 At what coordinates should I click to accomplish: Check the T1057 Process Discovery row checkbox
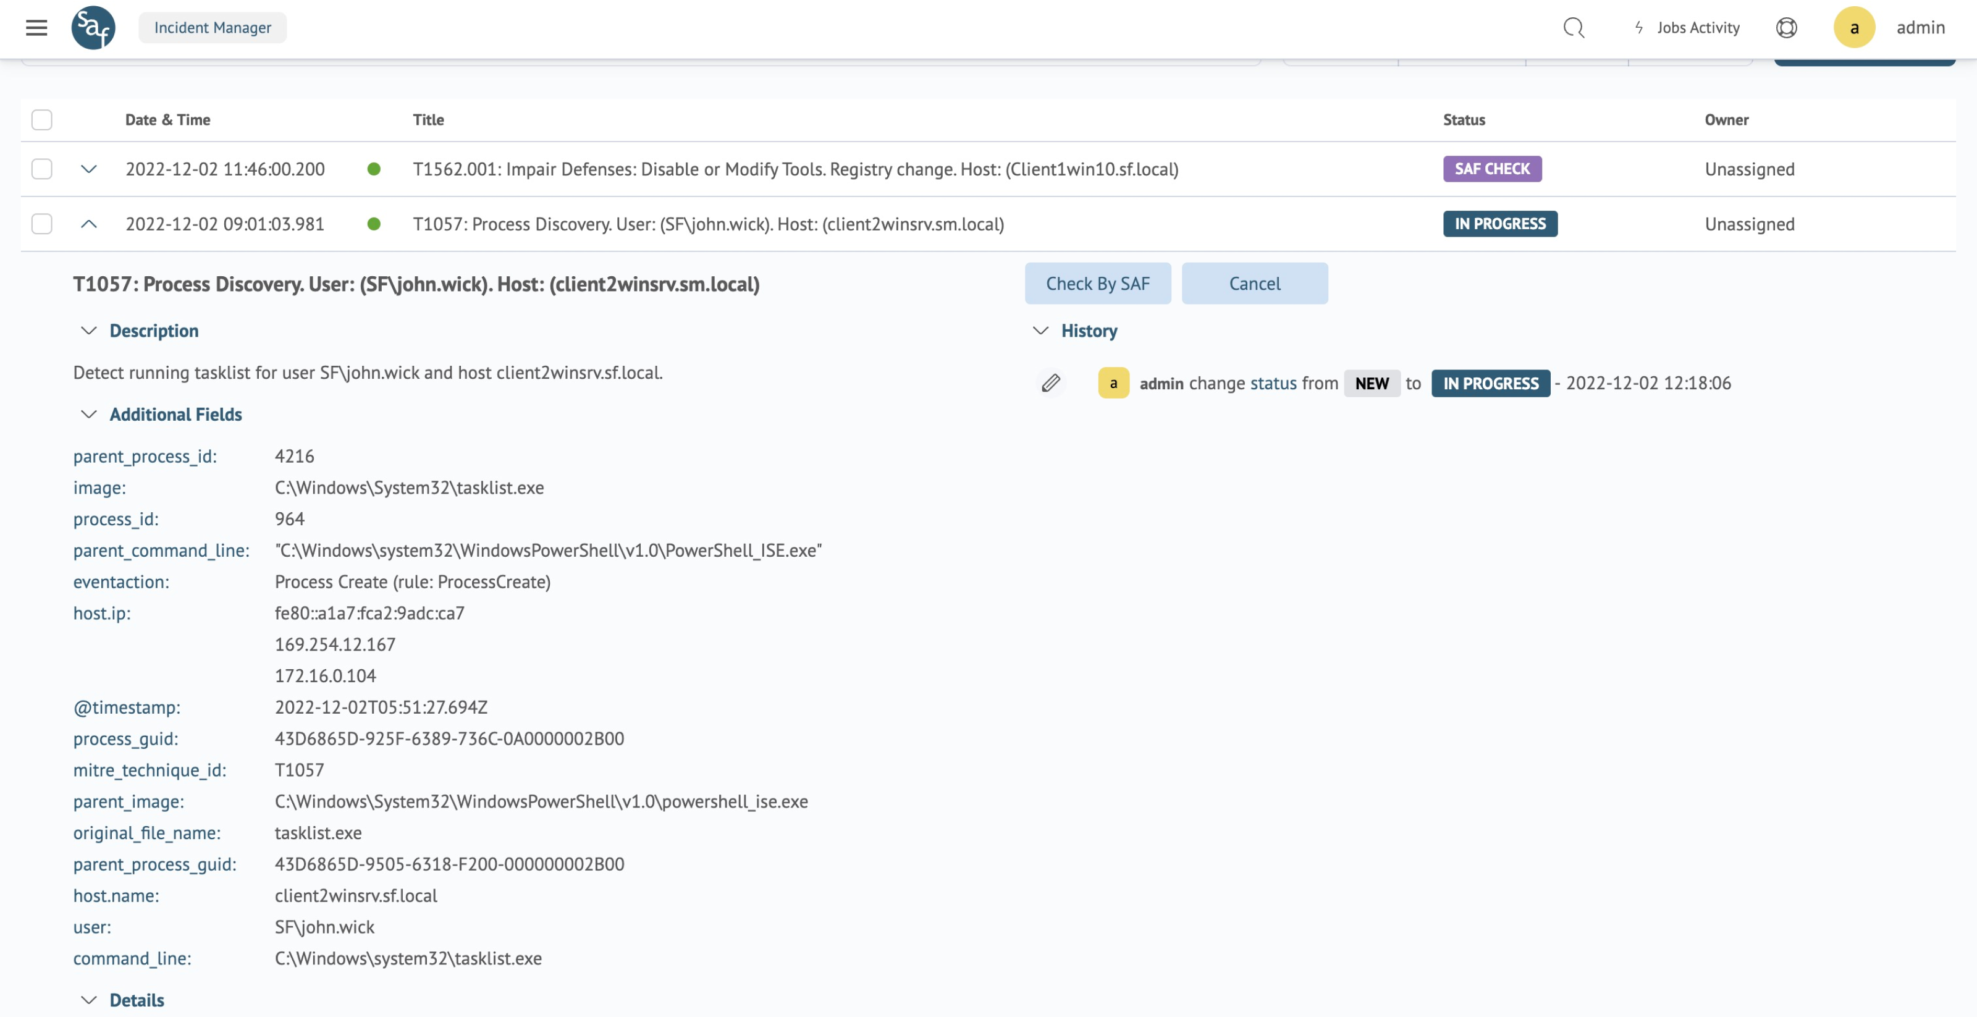pyautogui.click(x=41, y=224)
